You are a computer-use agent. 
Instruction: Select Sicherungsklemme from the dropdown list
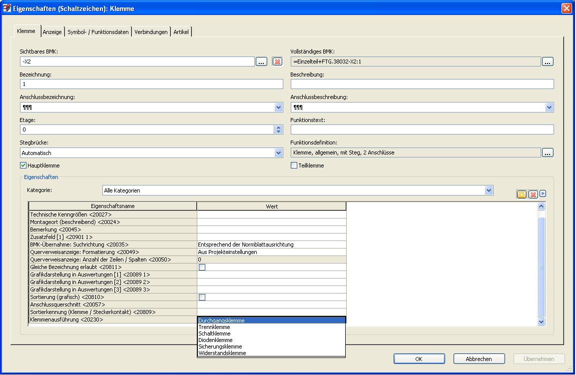(220, 346)
